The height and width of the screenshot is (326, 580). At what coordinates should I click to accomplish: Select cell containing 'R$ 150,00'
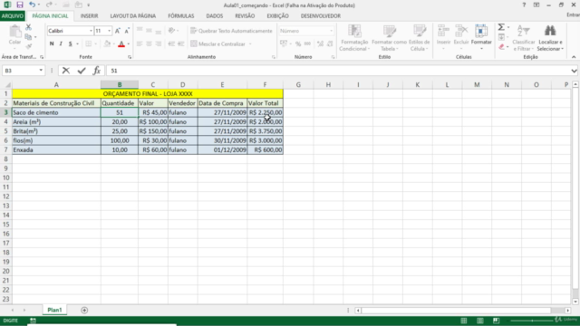(153, 130)
